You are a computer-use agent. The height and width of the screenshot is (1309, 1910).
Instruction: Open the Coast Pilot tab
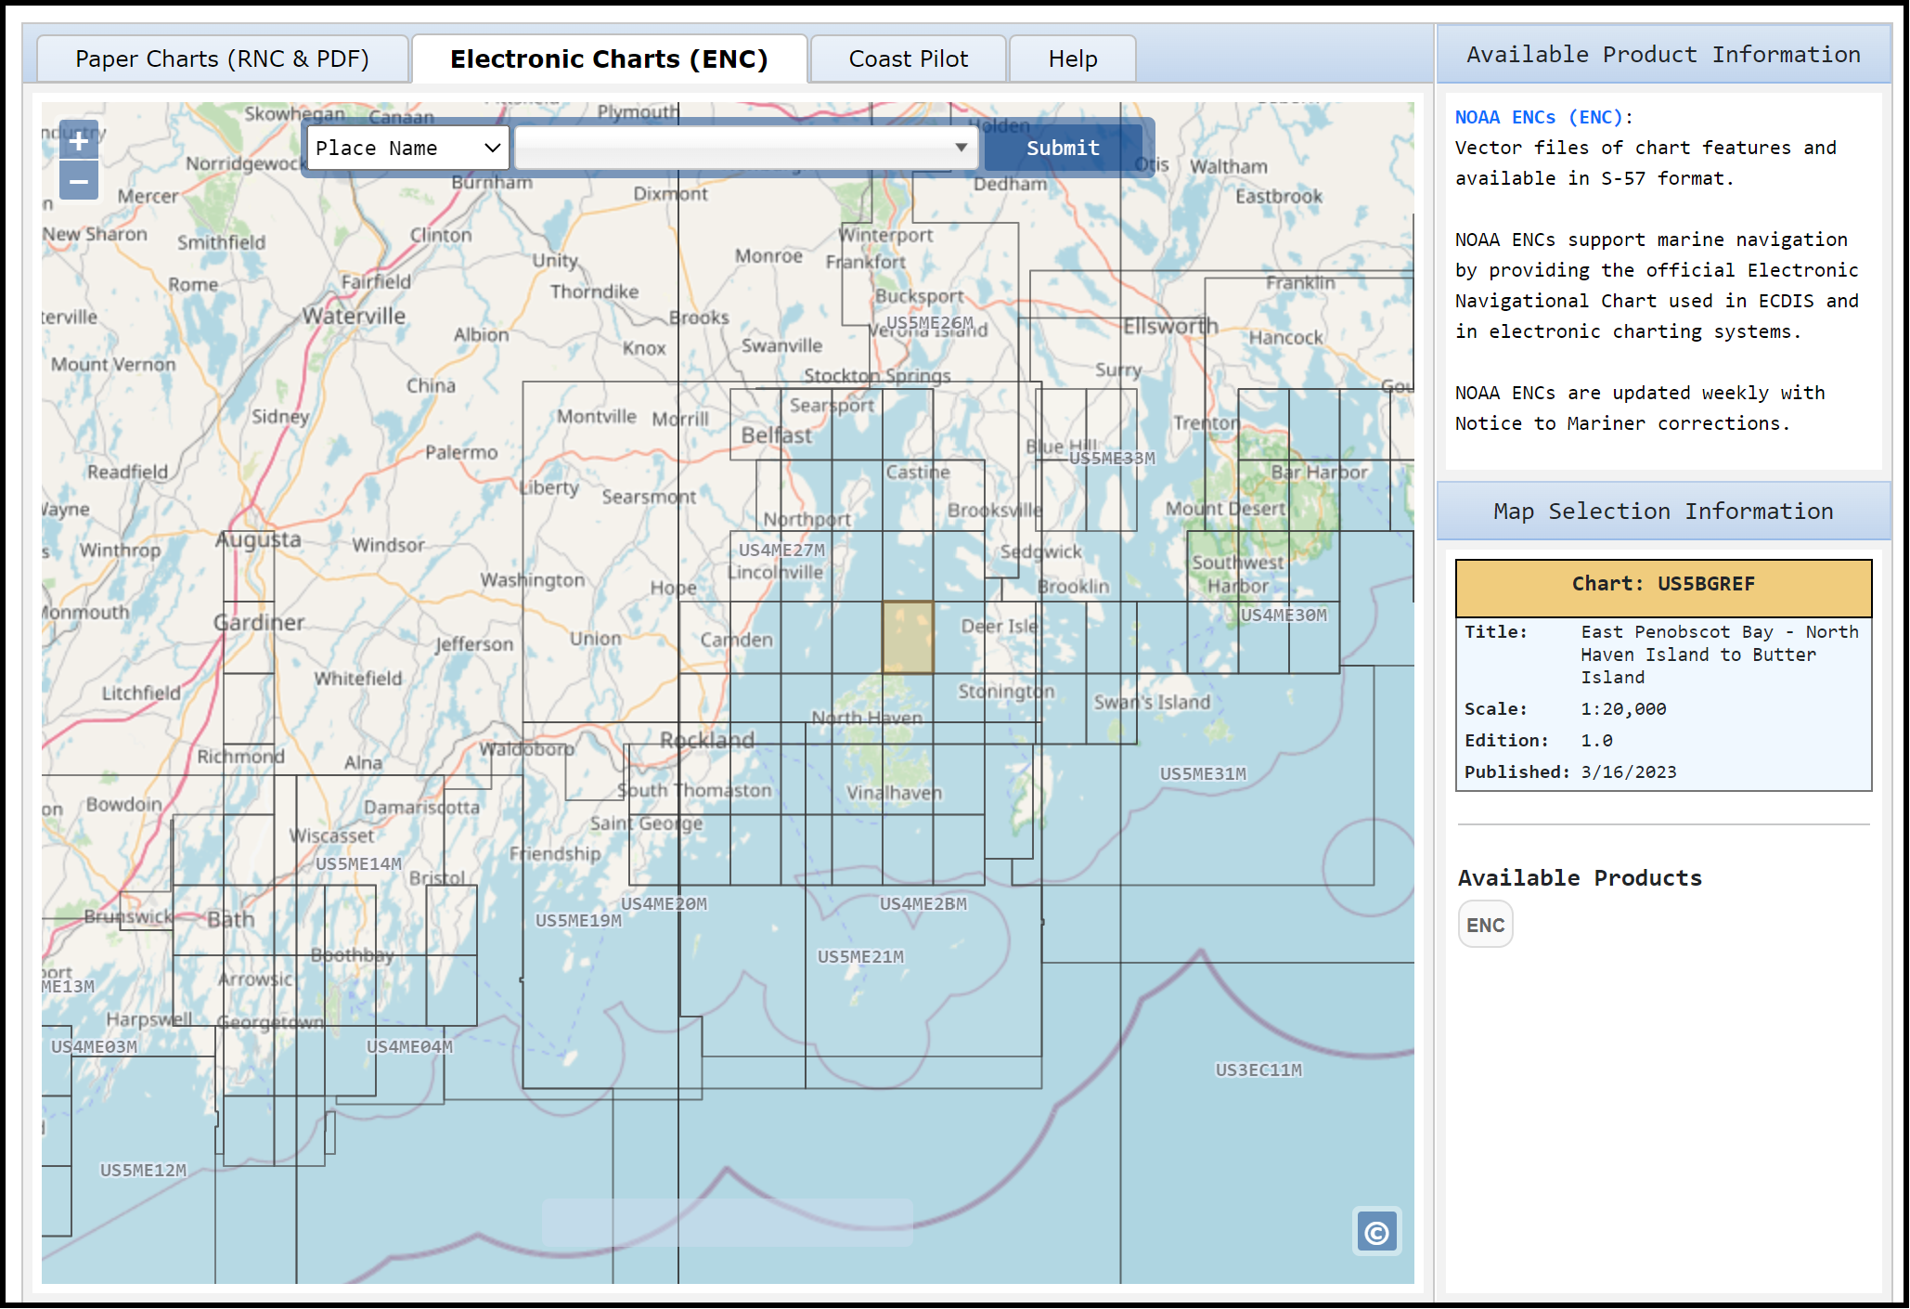[908, 58]
